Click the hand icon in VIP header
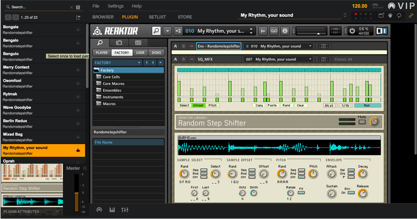 (390, 15)
